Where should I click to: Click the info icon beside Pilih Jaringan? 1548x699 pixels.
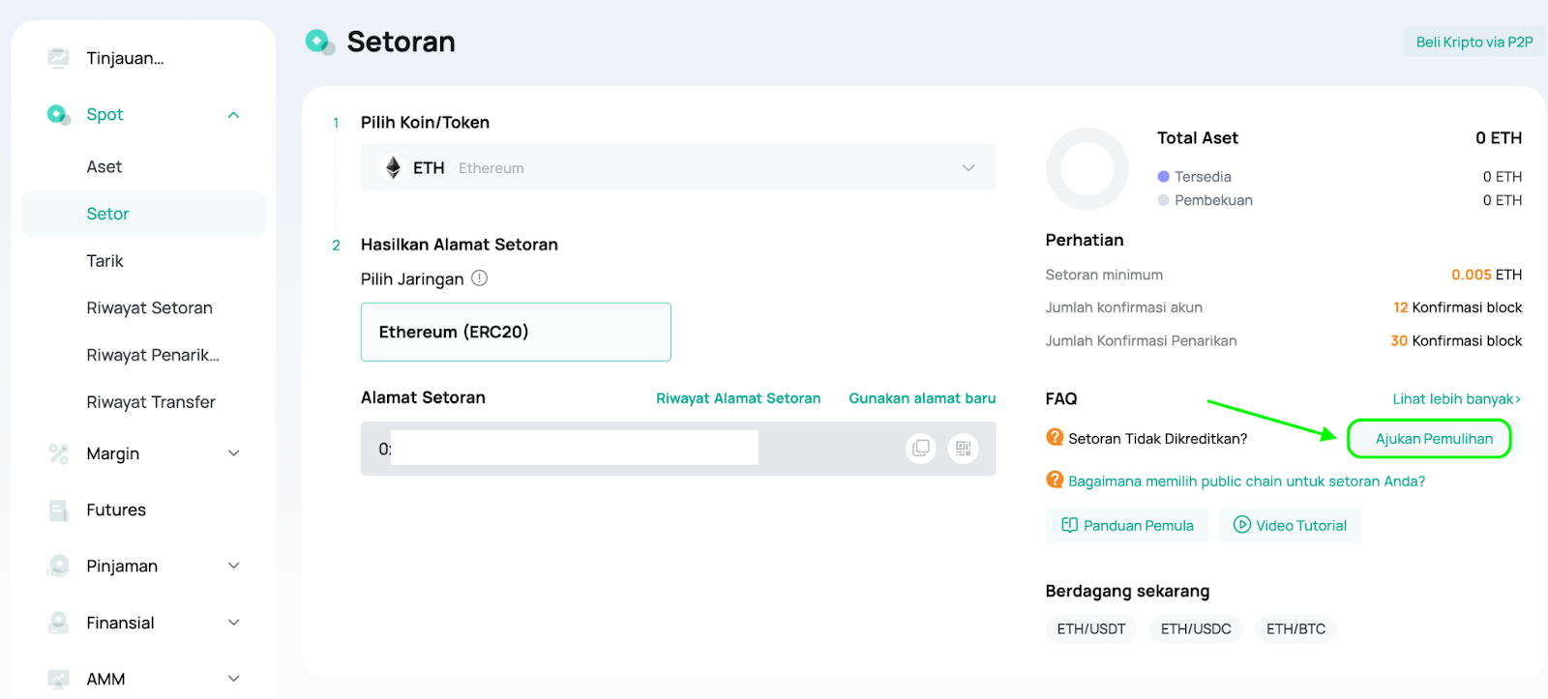[x=479, y=278]
